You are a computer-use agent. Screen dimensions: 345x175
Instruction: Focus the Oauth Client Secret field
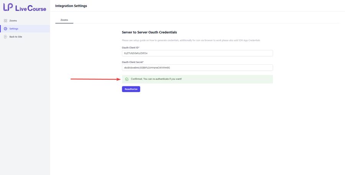point(197,68)
